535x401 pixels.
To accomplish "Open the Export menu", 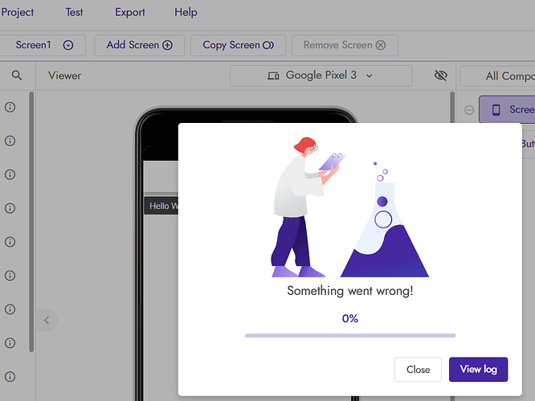I will coord(130,12).
